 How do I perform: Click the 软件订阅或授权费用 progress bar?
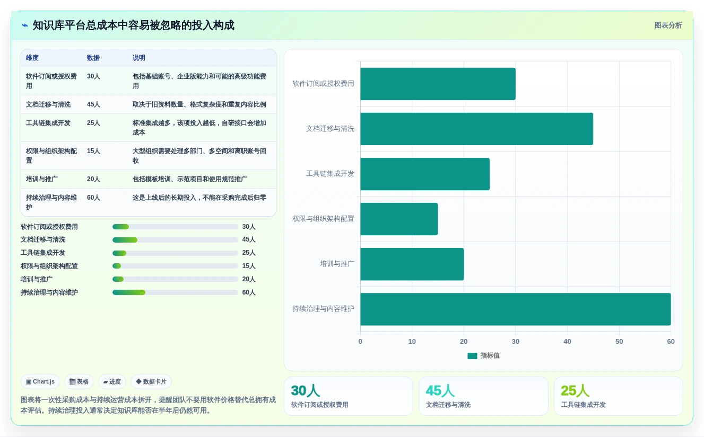tap(175, 227)
